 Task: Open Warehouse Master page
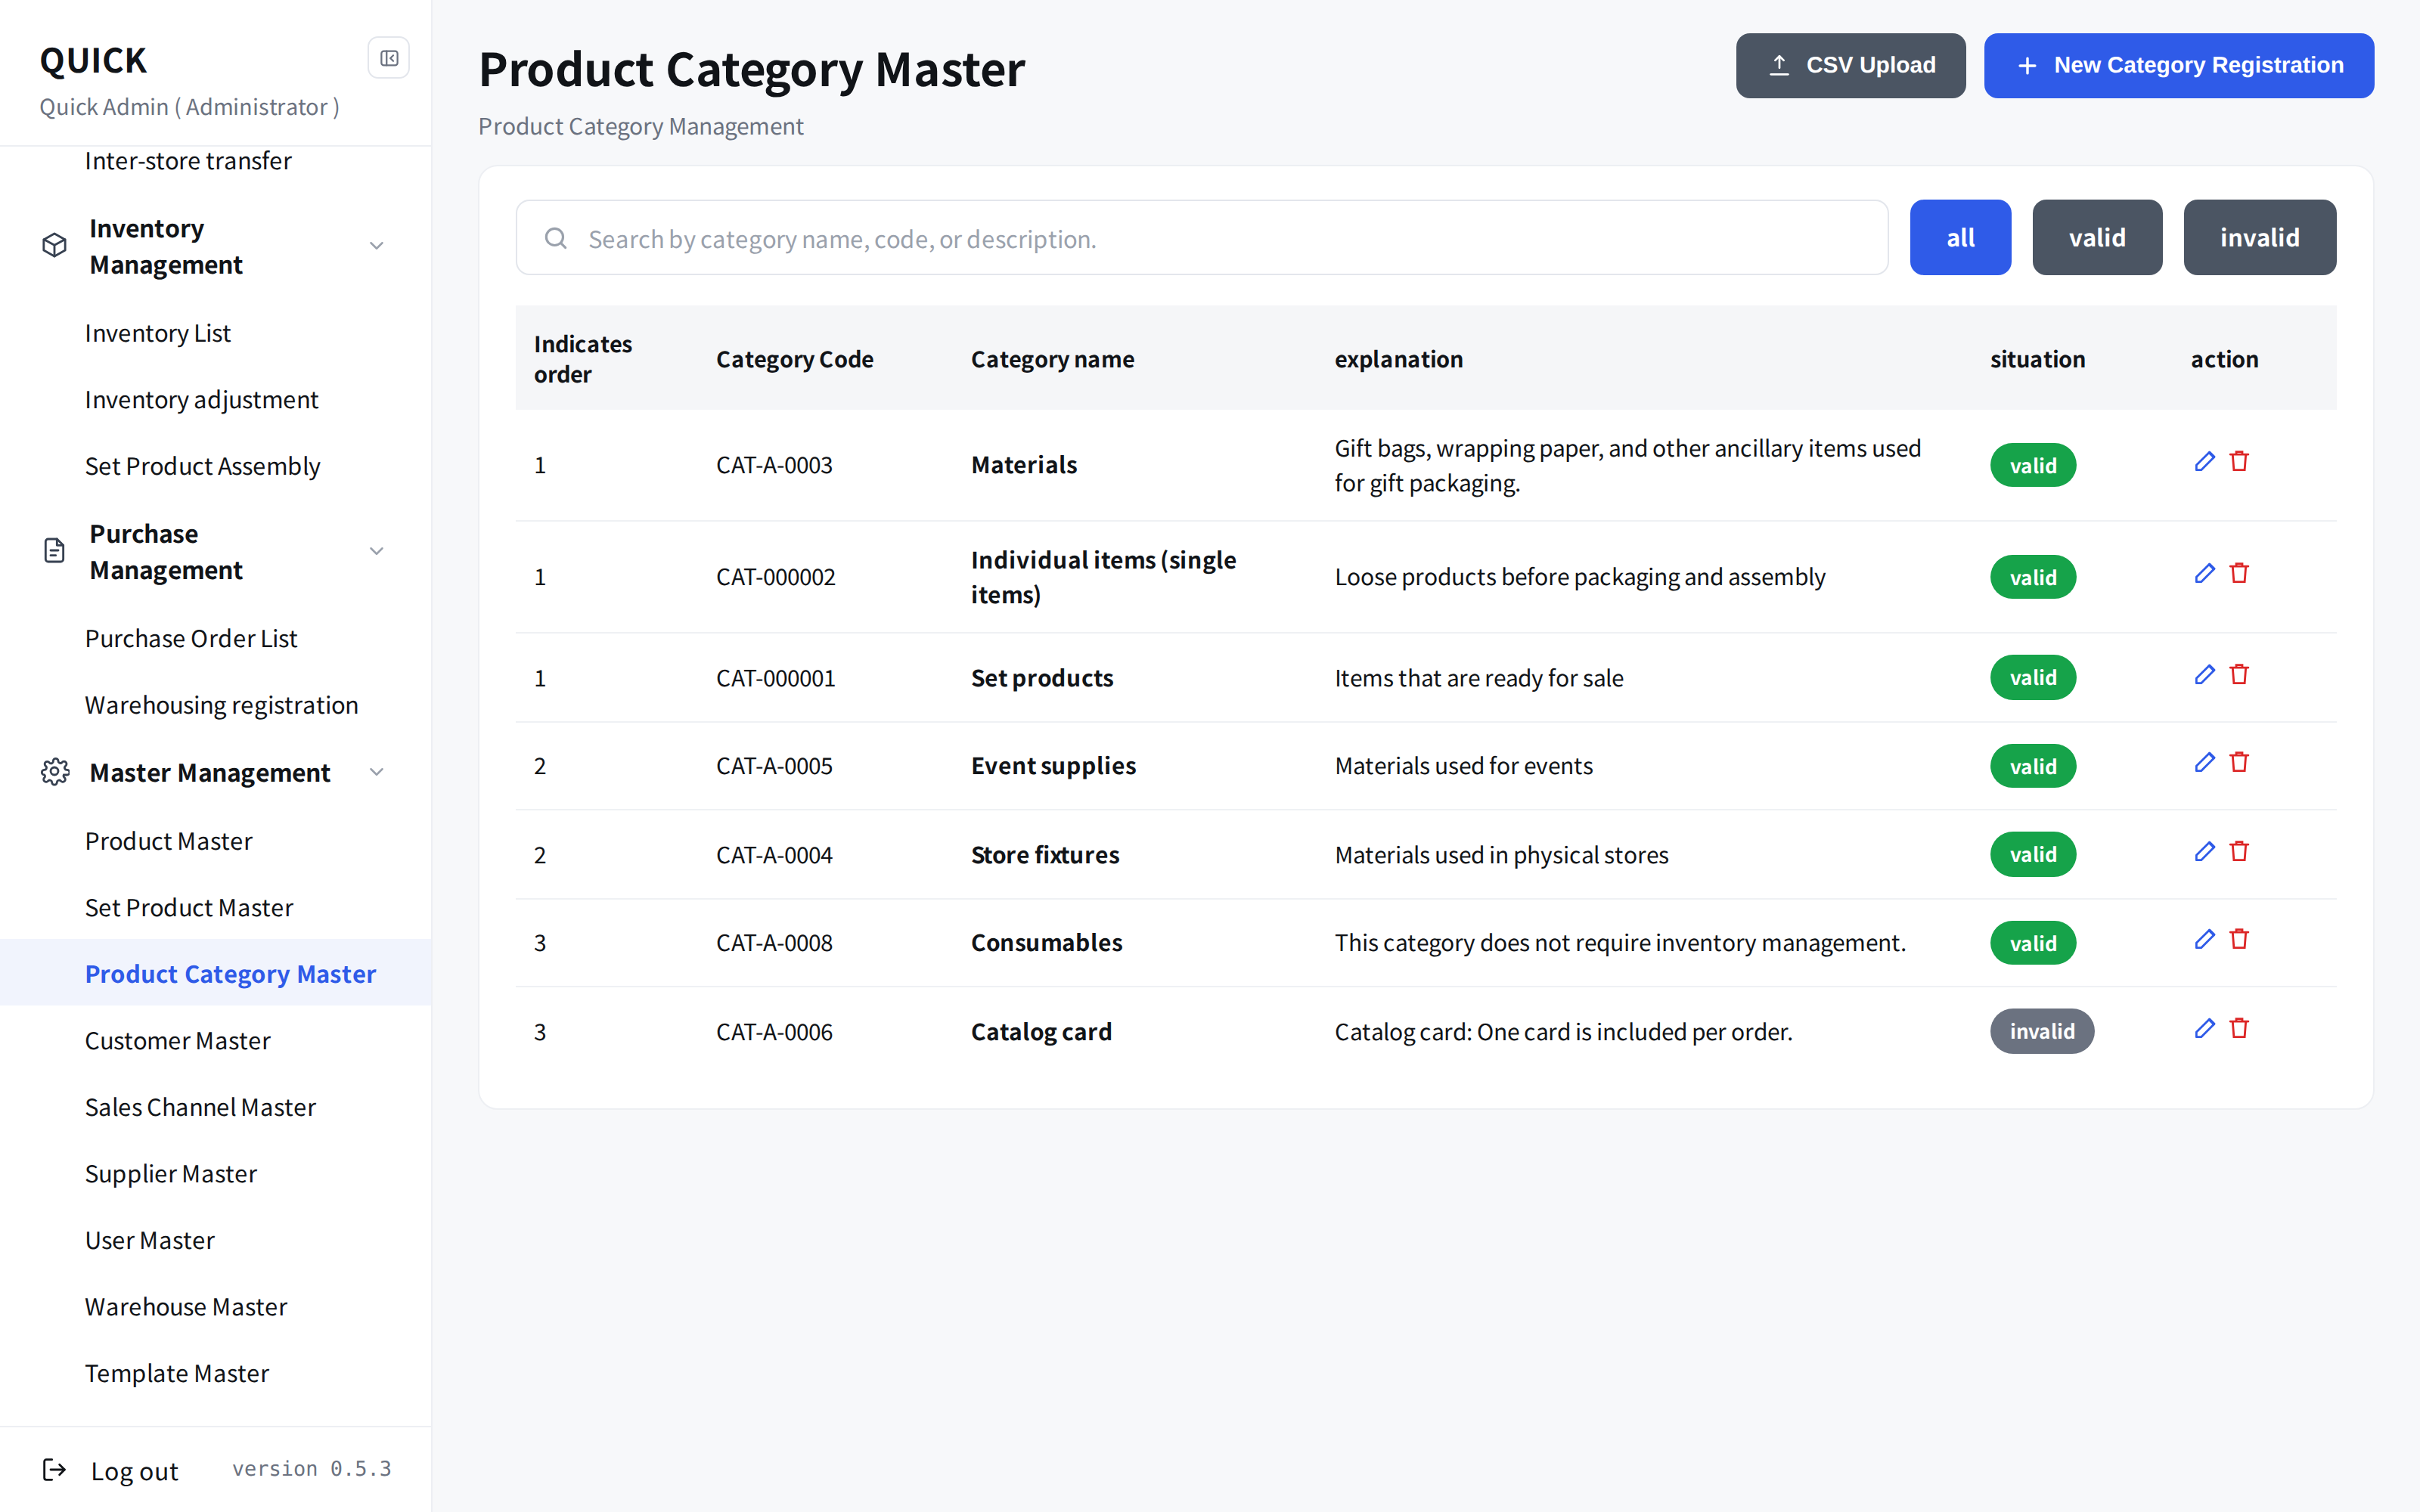pyautogui.click(x=186, y=1307)
